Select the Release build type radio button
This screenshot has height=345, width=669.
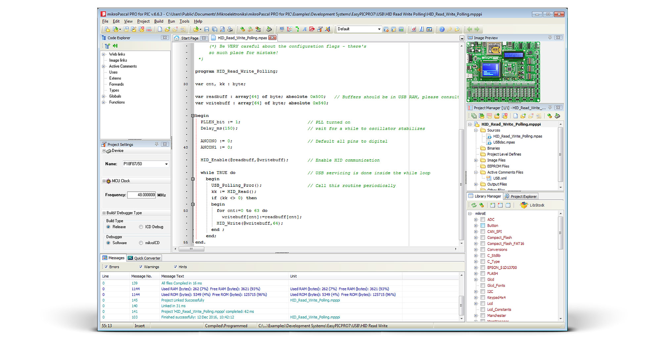108,227
